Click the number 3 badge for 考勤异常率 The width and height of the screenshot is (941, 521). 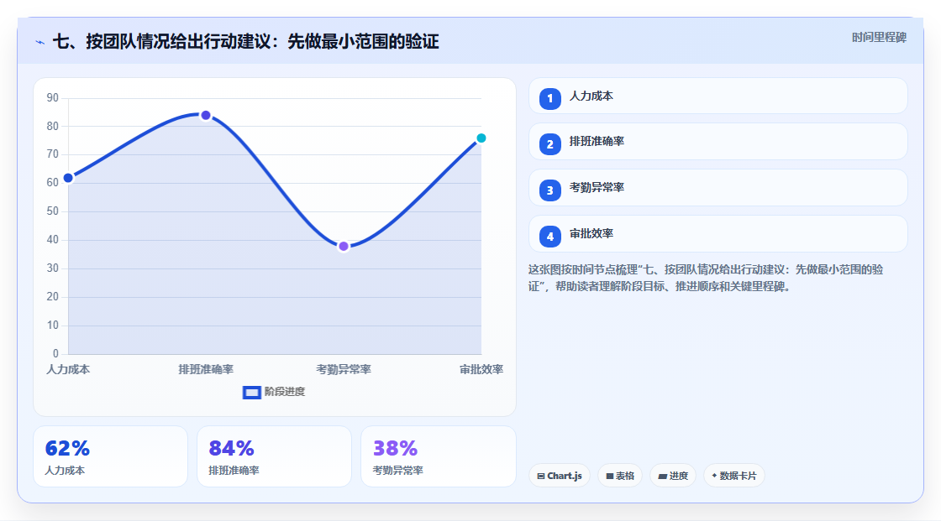pos(549,190)
